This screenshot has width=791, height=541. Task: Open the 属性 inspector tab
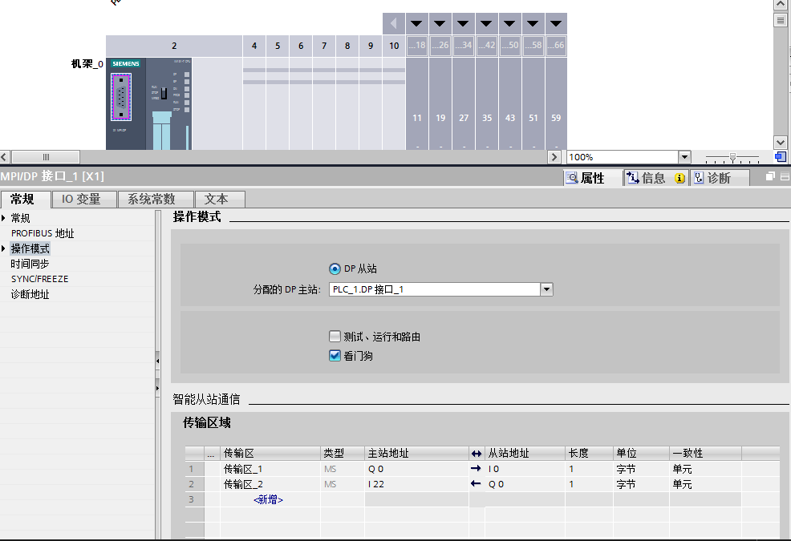[x=592, y=178]
